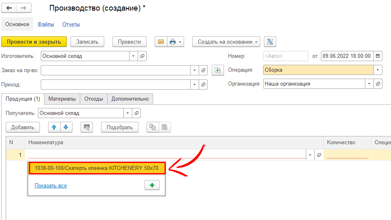This screenshot has height=220, width=391.
Task: Click the move row down arrow
Action: coord(66,127)
